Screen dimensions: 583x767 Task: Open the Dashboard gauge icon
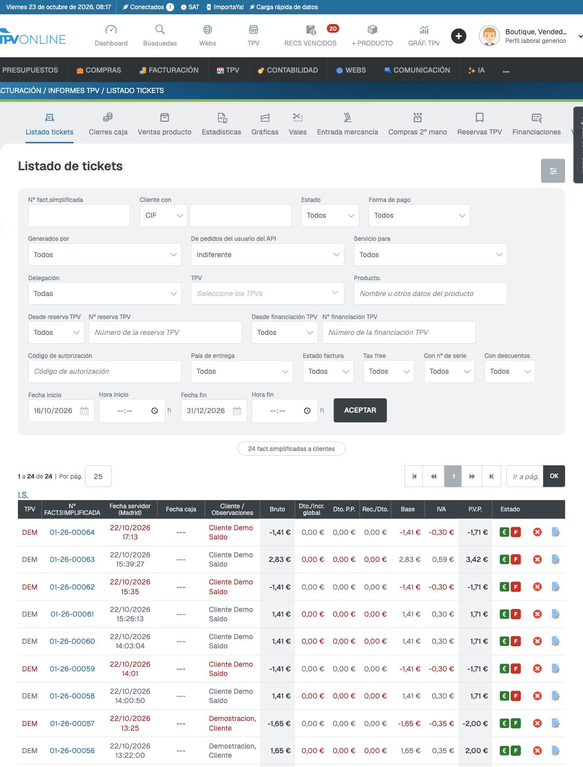[111, 30]
